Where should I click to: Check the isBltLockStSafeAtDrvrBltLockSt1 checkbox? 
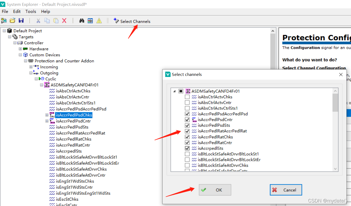point(187,154)
